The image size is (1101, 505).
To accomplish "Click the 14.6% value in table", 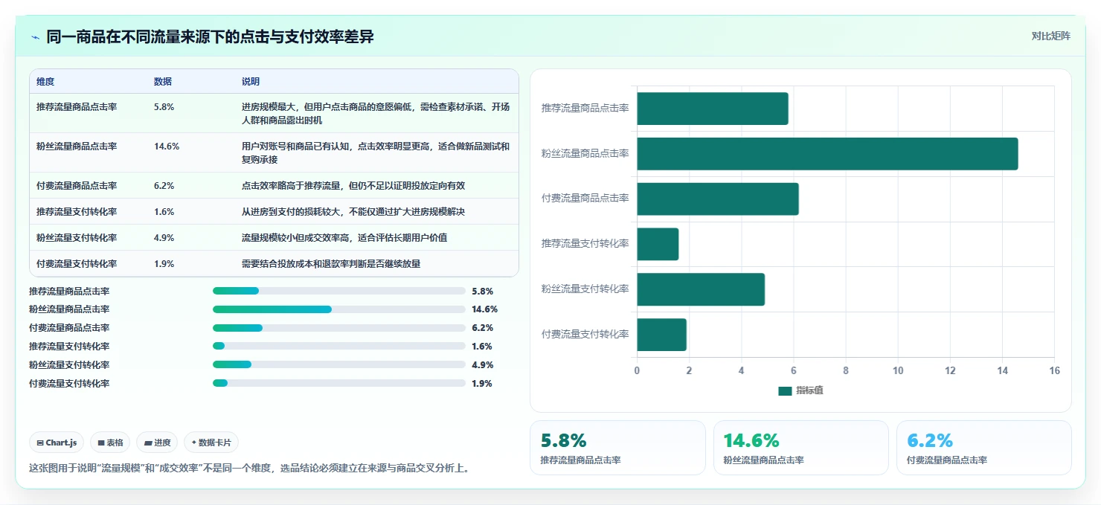I will click(167, 147).
